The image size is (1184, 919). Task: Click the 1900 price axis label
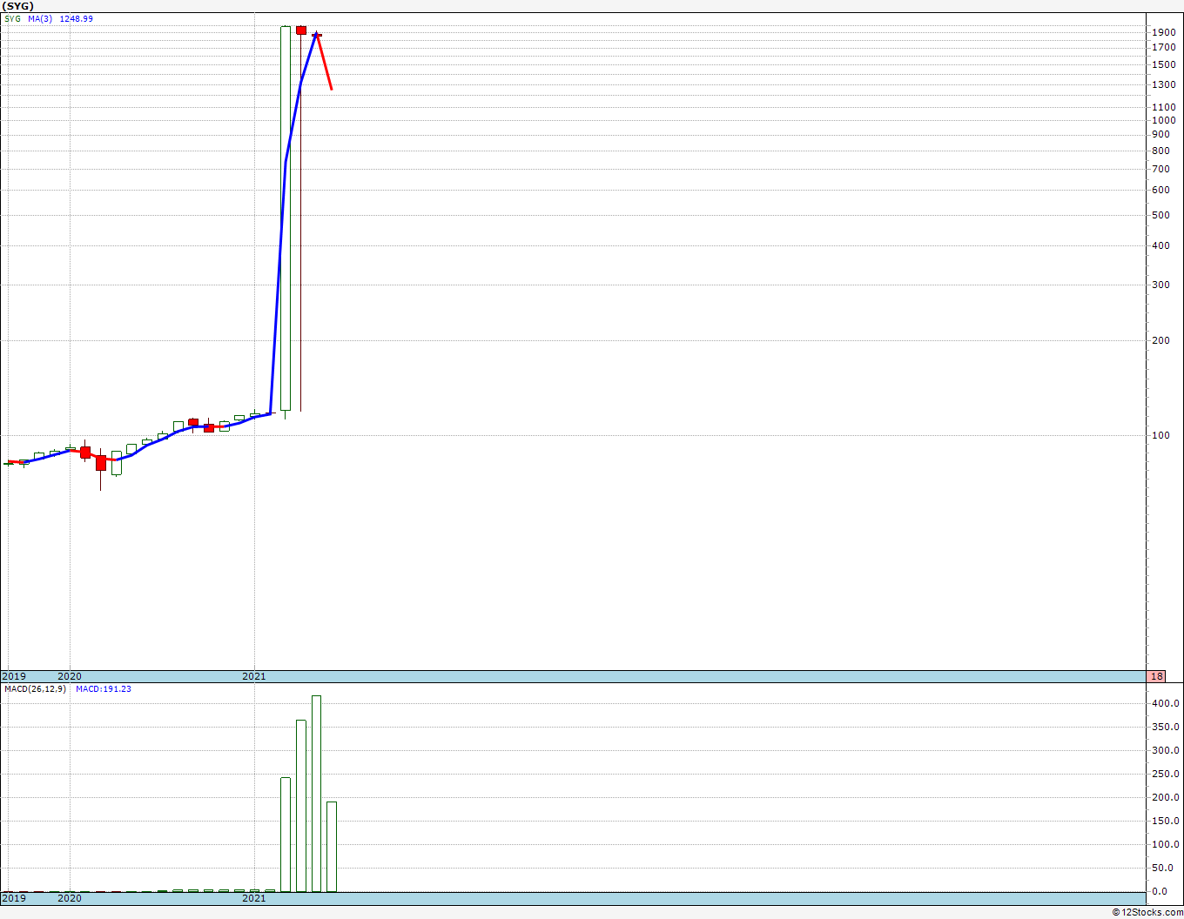[1164, 32]
